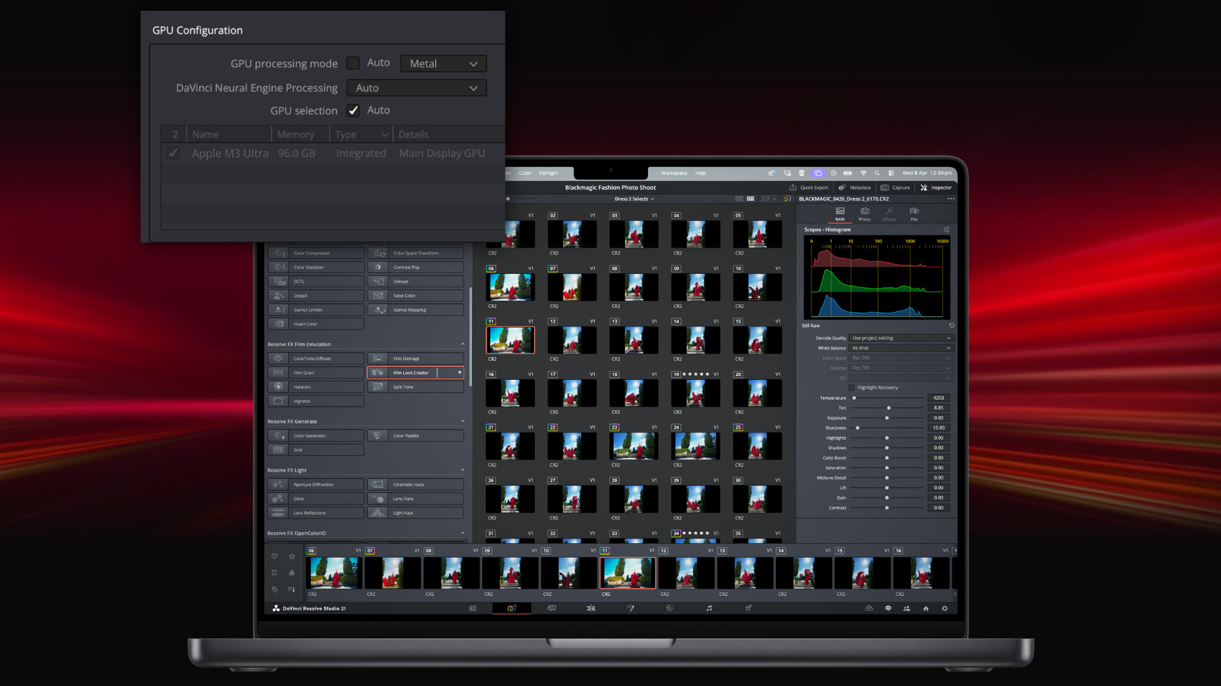
Task: Enable Auto GPU processing mode checkbox
Action: click(x=353, y=63)
